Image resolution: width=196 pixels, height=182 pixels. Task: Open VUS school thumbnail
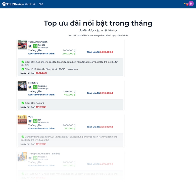click(x=22, y=120)
